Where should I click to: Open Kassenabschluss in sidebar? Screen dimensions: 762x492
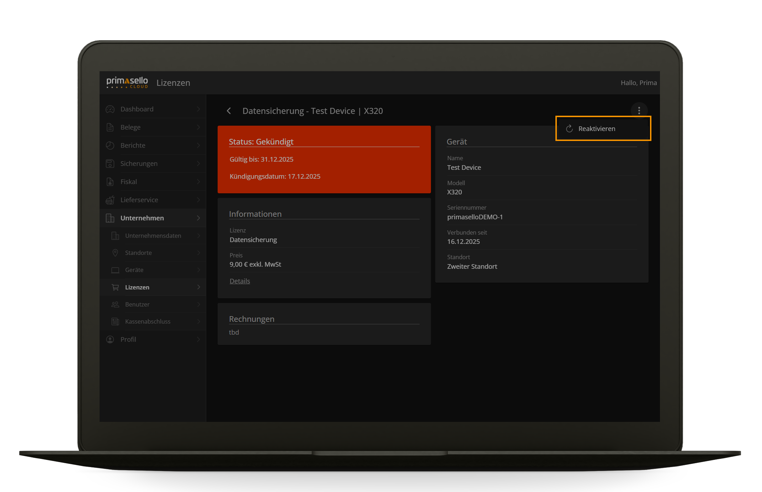point(148,321)
